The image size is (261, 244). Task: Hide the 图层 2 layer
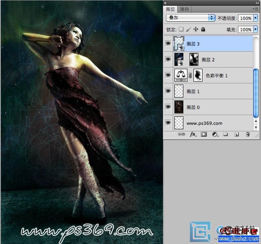click(168, 59)
